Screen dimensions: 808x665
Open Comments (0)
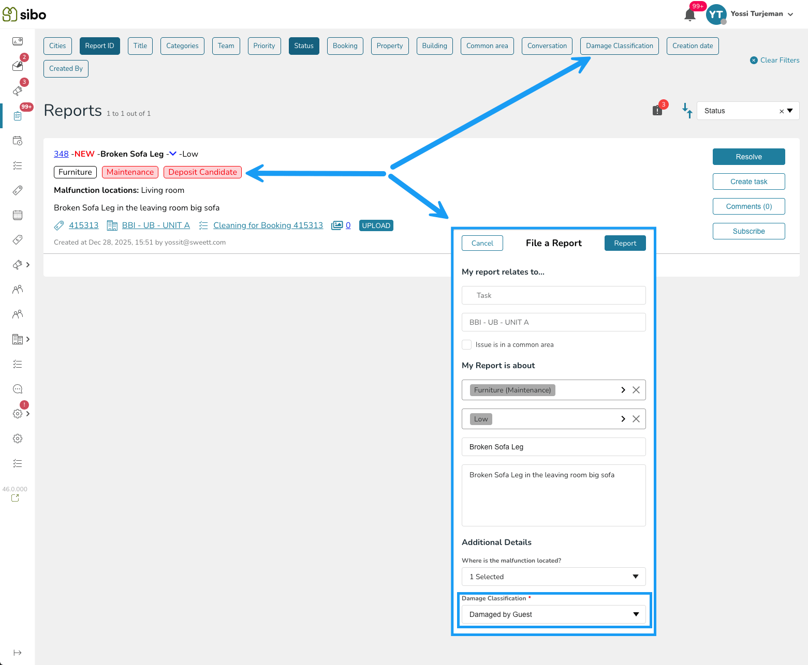pos(749,206)
